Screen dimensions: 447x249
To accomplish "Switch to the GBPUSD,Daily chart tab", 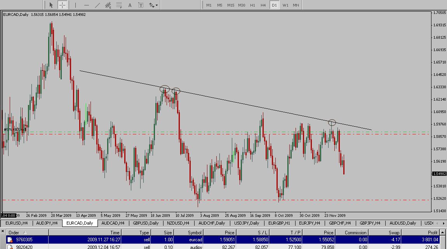I will click(x=146, y=223).
